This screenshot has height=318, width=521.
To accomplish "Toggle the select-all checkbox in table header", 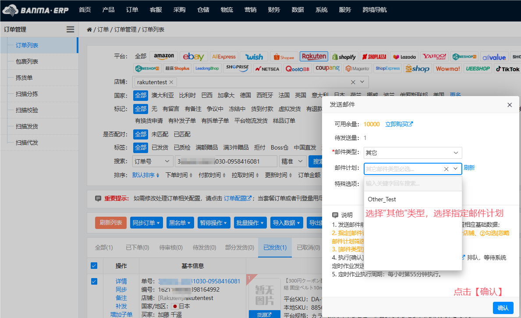I will click(94, 265).
